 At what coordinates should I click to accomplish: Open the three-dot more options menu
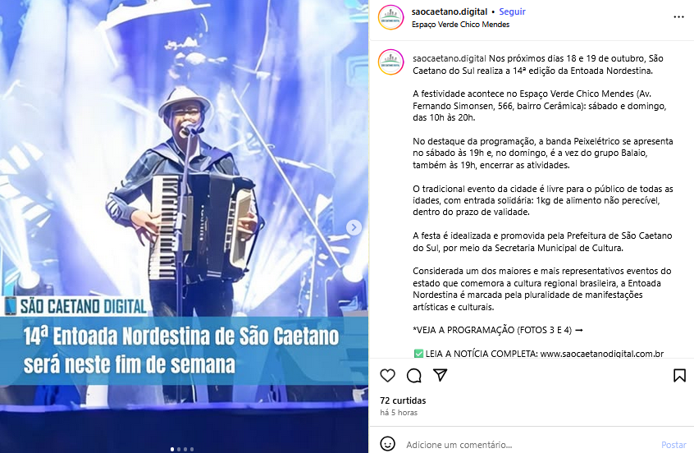pyautogui.click(x=678, y=17)
